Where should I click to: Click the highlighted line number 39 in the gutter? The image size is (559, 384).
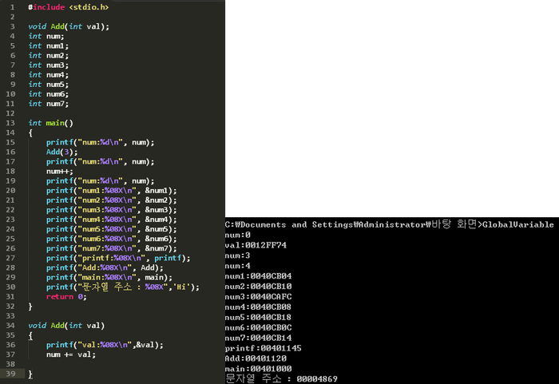point(10,374)
